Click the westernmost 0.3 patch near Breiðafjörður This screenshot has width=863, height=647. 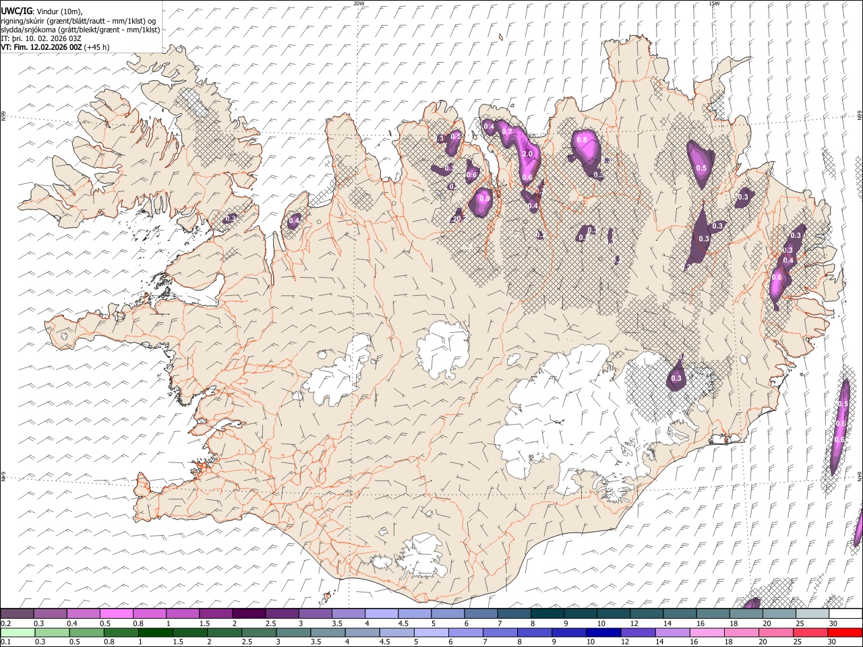click(231, 218)
